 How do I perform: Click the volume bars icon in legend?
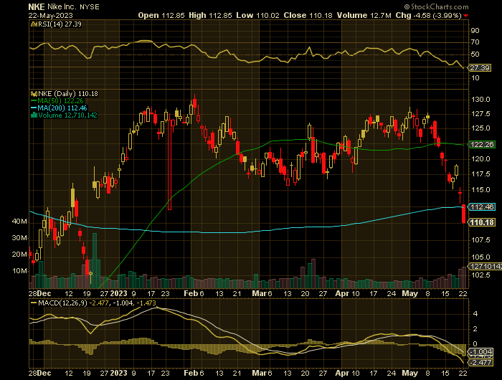(x=34, y=115)
